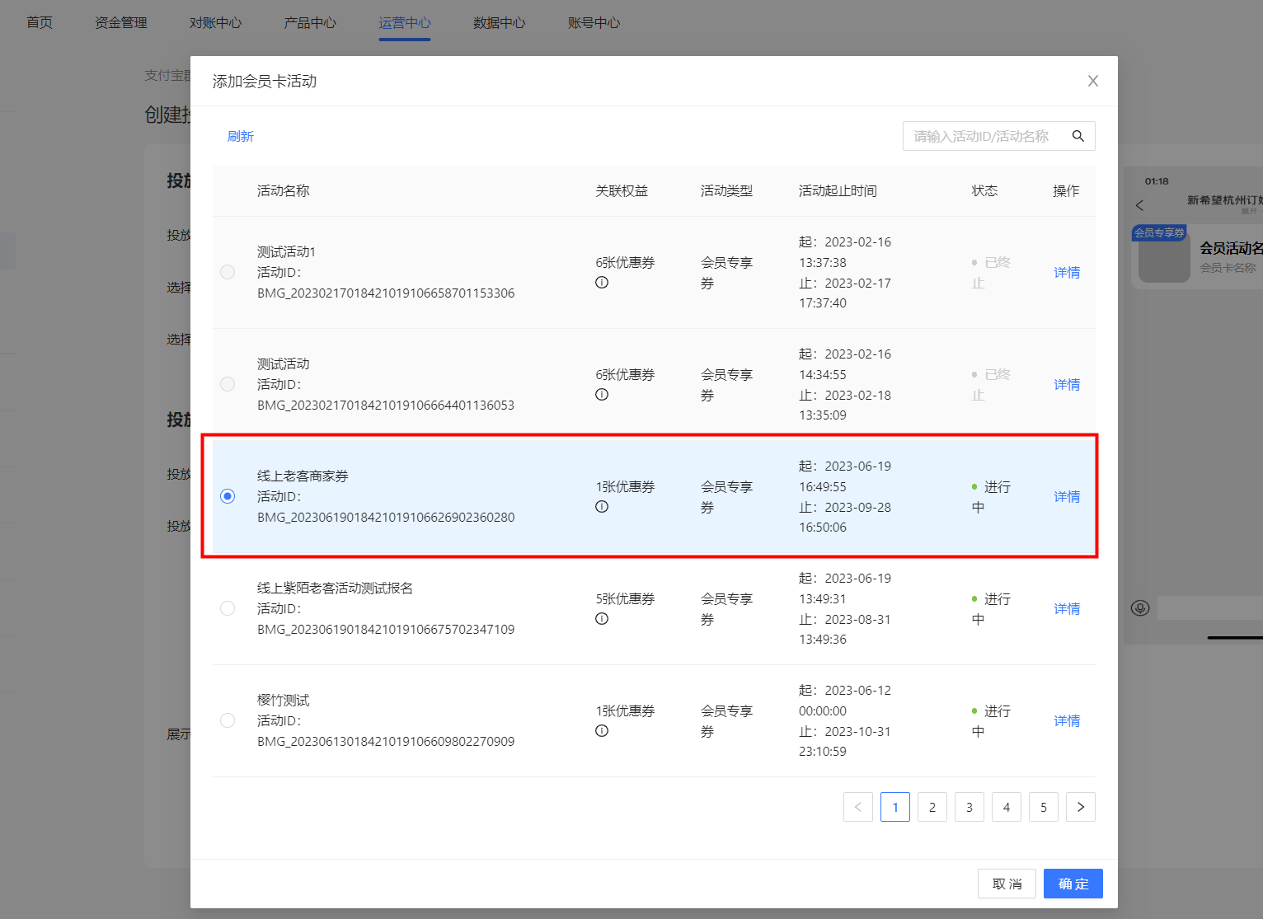Click the search magnifier icon
1263x919 pixels.
point(1078,136)
